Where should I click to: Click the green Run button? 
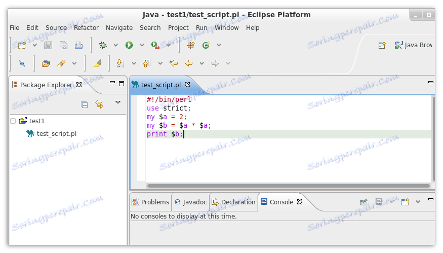point(129,45)
